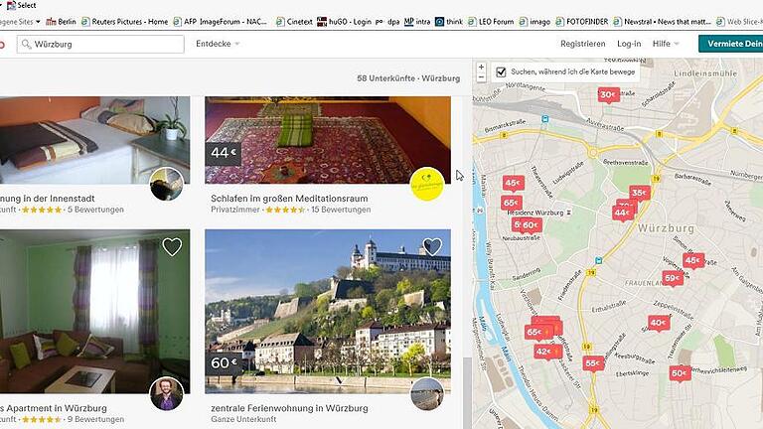Select the 45€ marker near Theaterstraße
The height and width of the screenshot is (429, 763).
[513, 183]
